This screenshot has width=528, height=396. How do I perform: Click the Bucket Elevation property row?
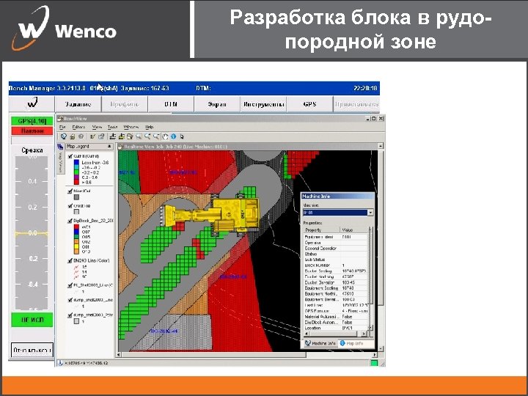click(335, 282)
